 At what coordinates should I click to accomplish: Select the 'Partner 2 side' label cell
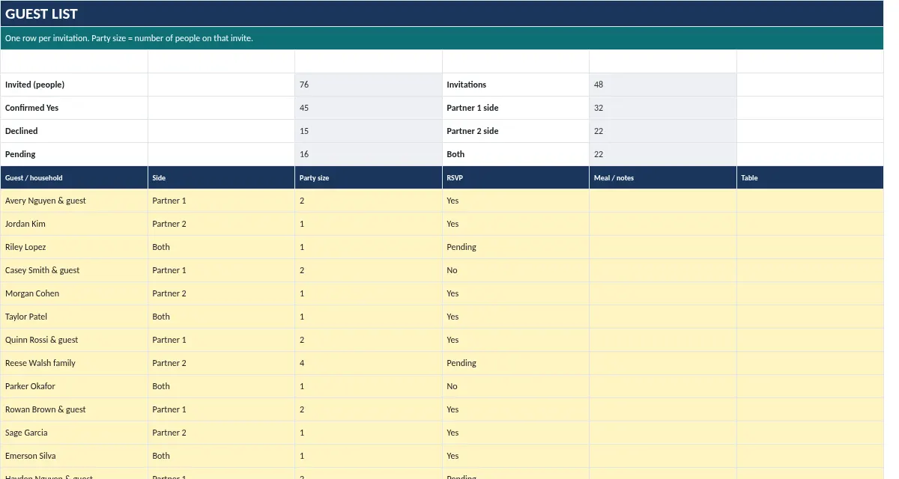(x=515, y=131)
